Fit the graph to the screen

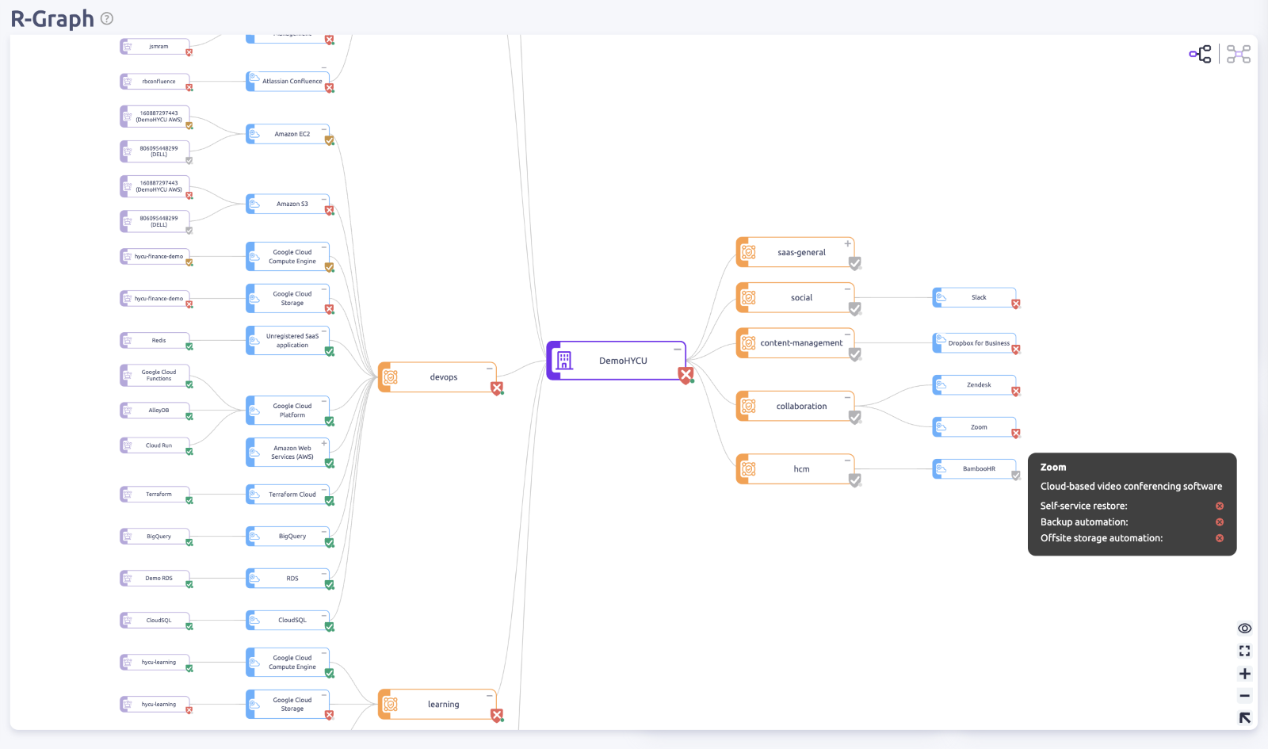pos(1244,651)
